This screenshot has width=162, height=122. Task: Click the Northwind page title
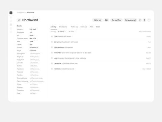30,20
